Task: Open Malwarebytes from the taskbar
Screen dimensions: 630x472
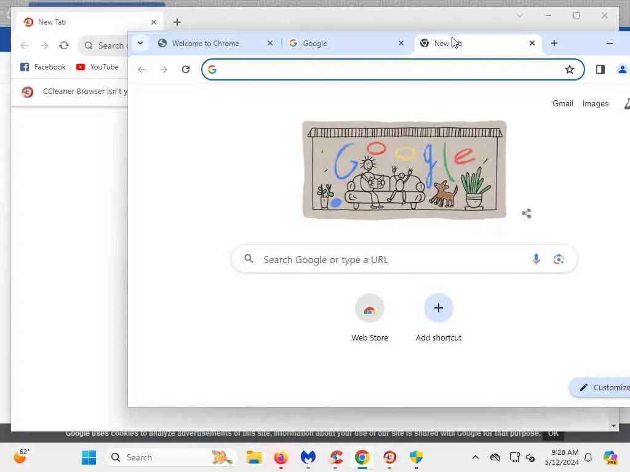Action: coord(308,457)
